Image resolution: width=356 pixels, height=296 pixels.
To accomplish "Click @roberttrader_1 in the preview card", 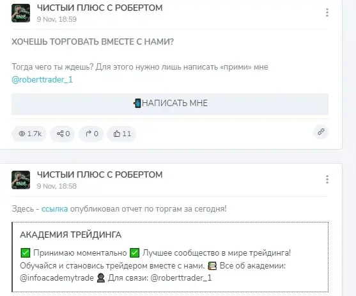I will 181,278.
